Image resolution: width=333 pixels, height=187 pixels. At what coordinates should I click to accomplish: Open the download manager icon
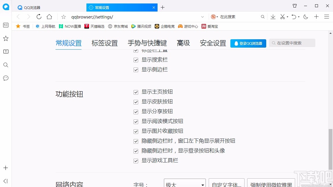click(273, 17)
